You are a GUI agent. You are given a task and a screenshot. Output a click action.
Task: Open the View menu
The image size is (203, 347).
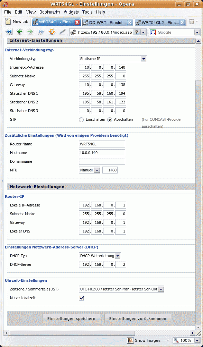(31, 12)
